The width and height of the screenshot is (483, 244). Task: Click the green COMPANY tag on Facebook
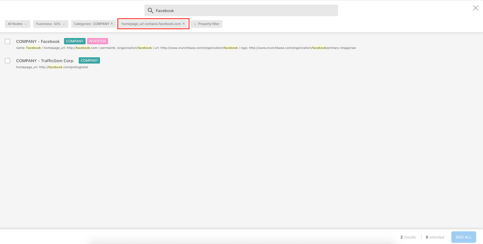coord(74,41)
